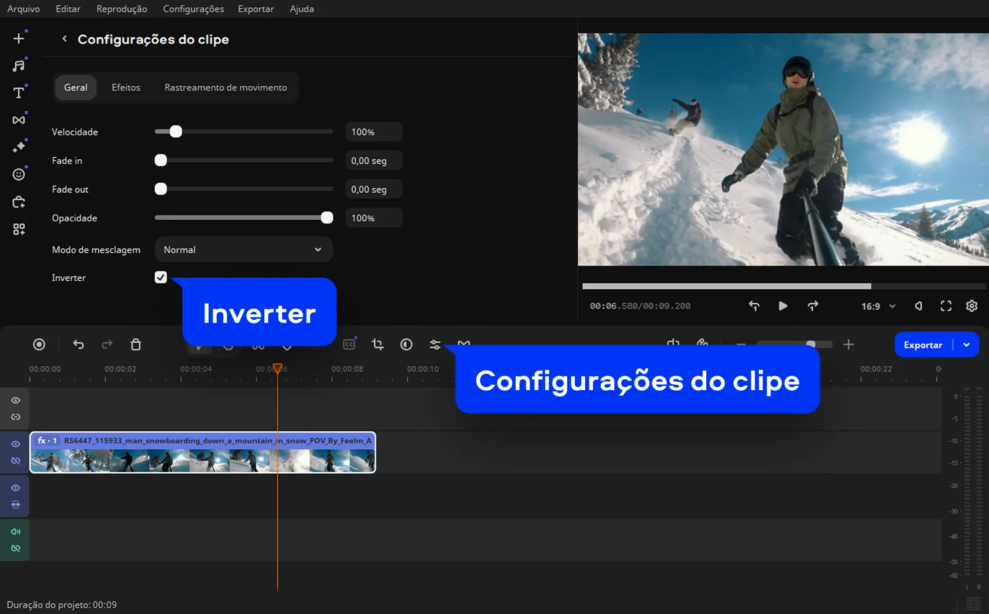Click the crop tool in timeline toolbar
989x614 pixels.
(378, 345)
